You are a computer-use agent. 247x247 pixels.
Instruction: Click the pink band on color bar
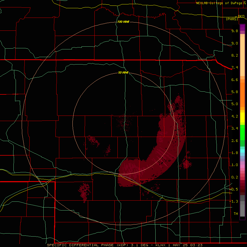pyautogui.click(x=242, y=166)
